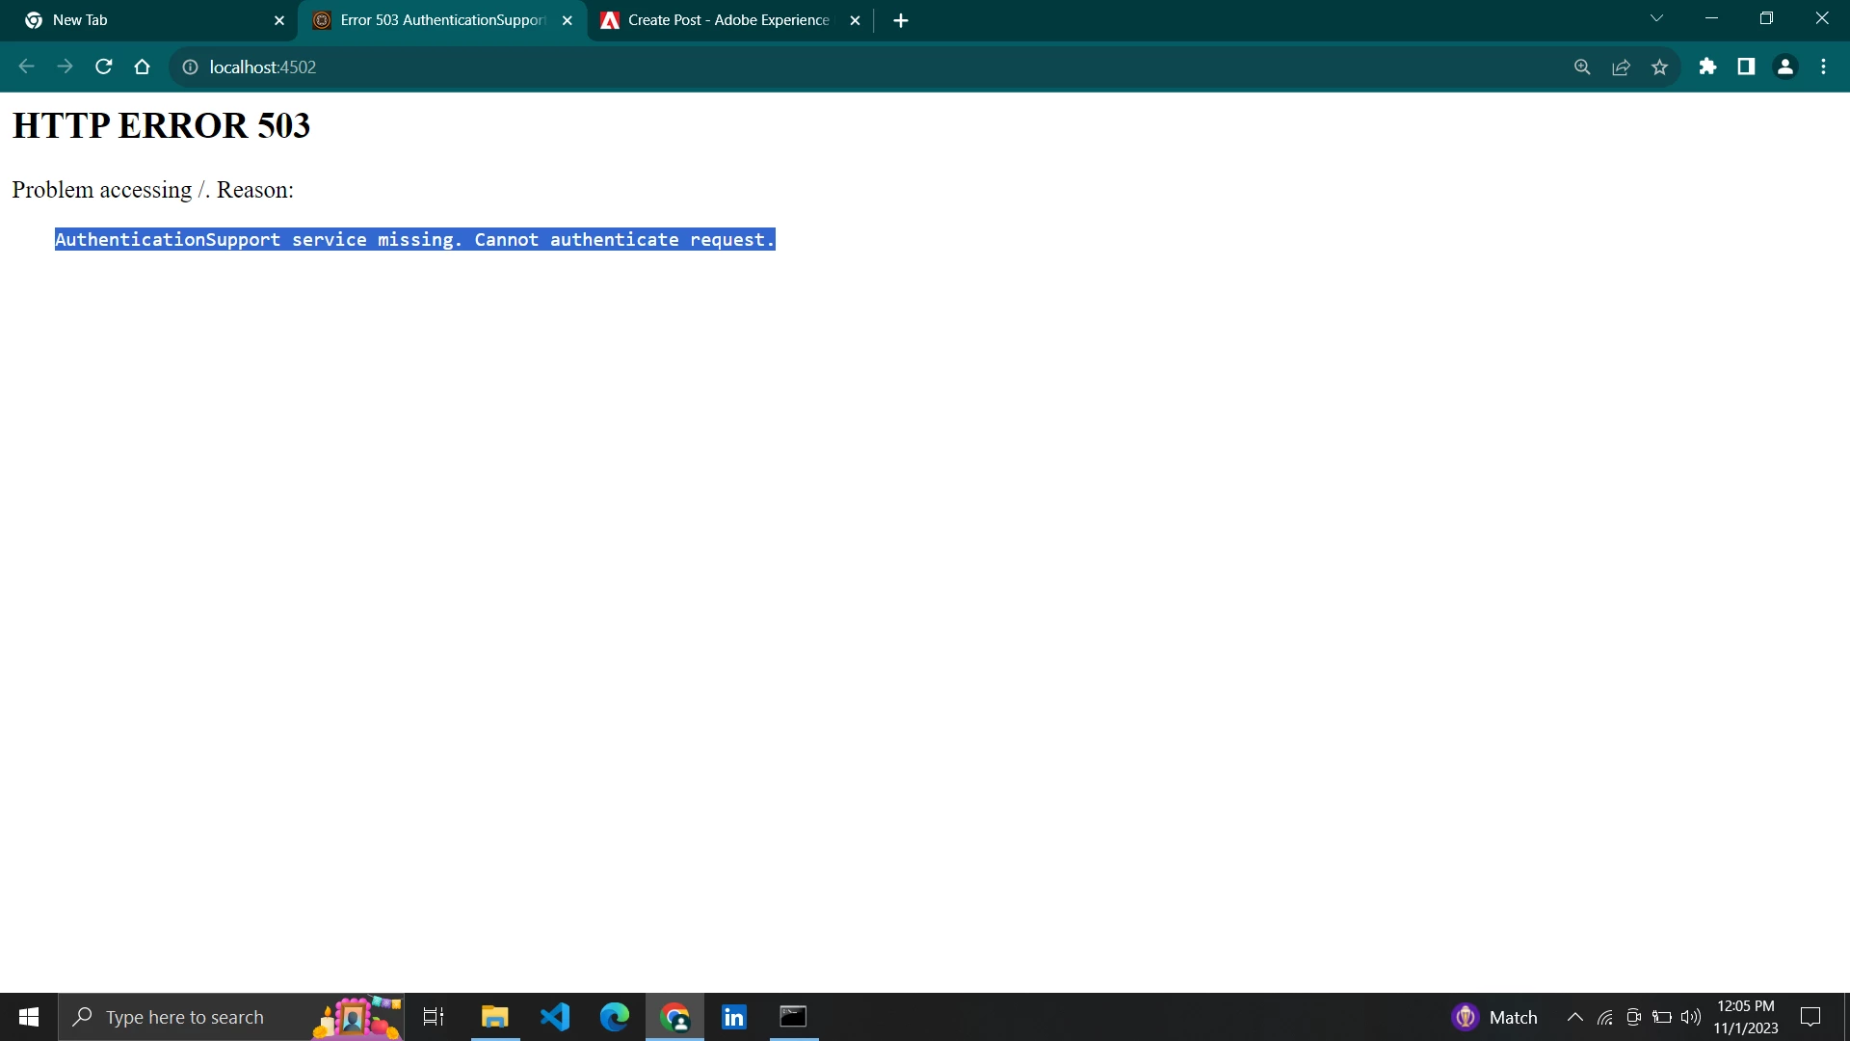The image size is (1850, 1041).
Task: Open Chrome three-dot menu
Action: 1823,67
